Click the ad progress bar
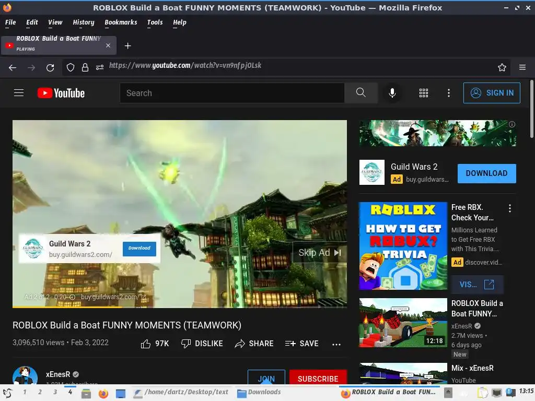The width and height of the screenshot is (535, 401). coord(180,306)
